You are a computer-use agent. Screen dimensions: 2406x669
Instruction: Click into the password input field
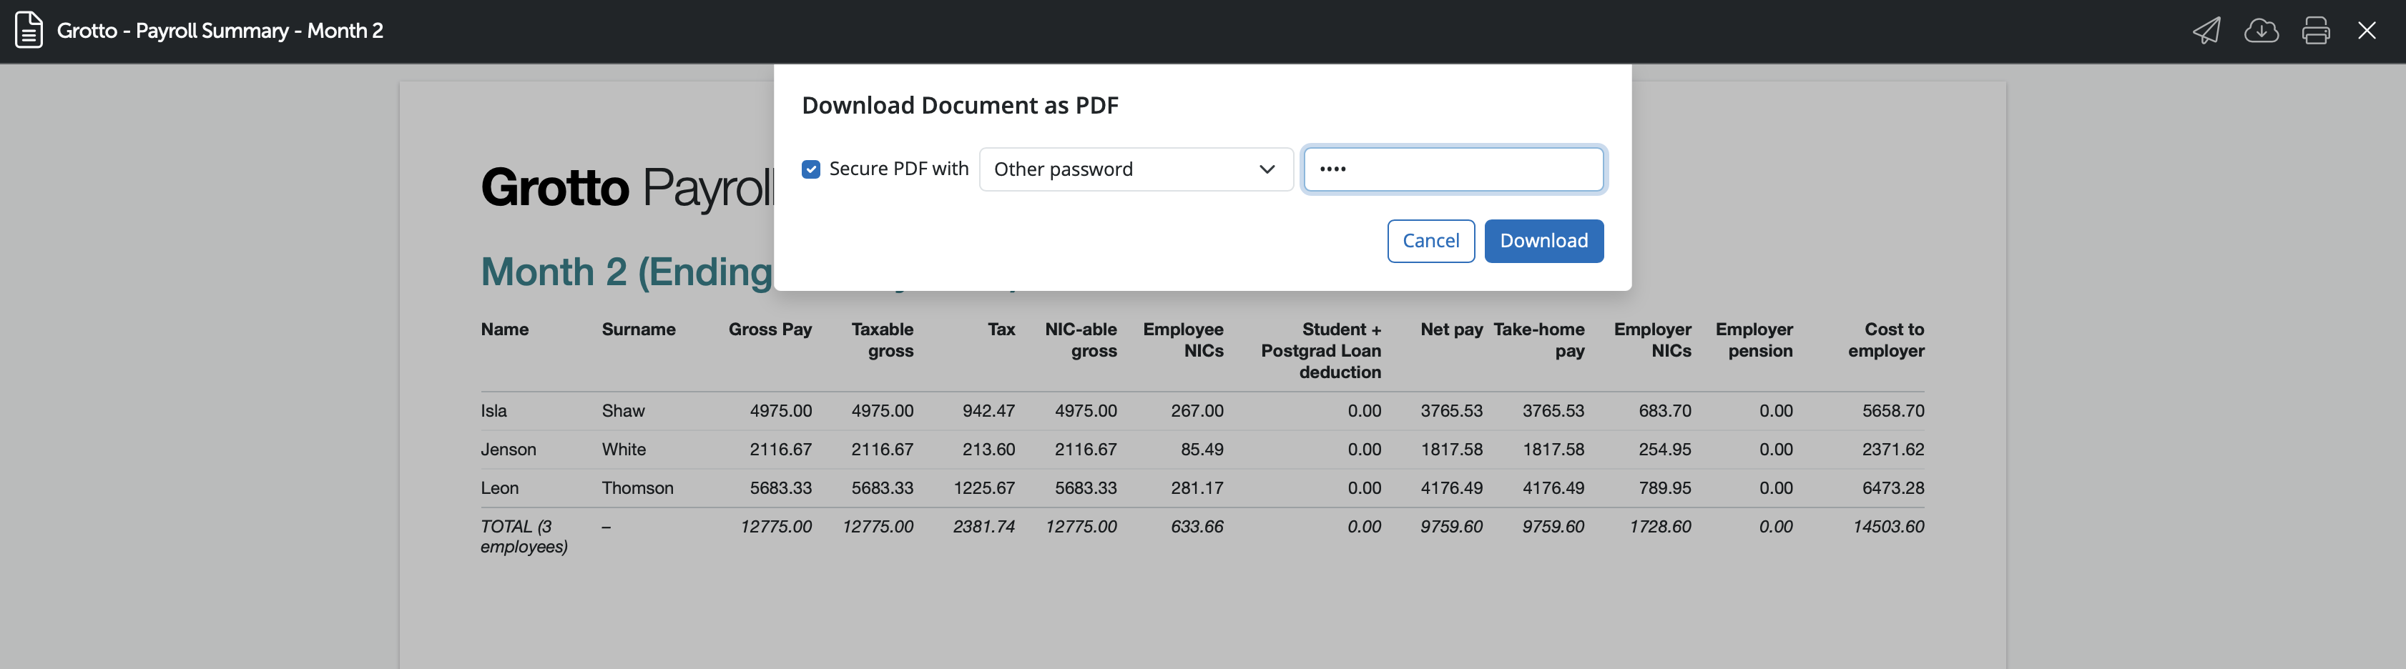tap(1453, 169)
